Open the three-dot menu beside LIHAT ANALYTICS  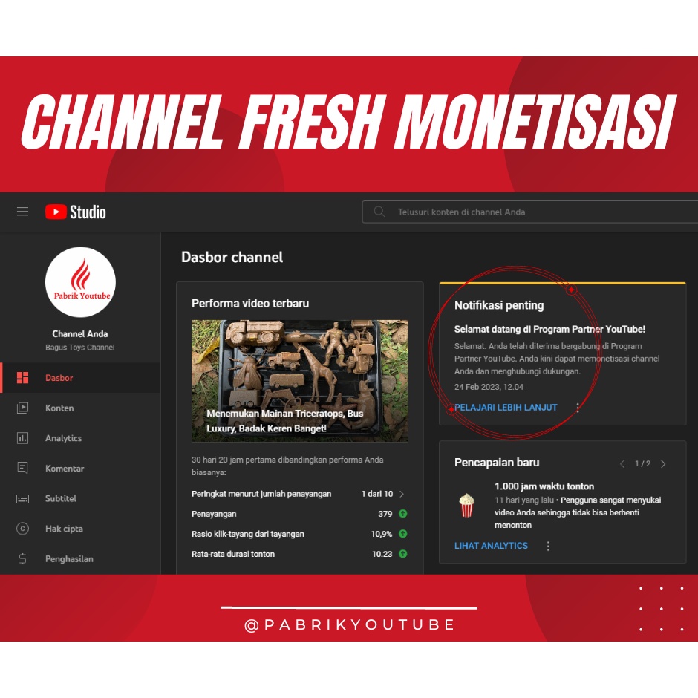coord(548,546)
